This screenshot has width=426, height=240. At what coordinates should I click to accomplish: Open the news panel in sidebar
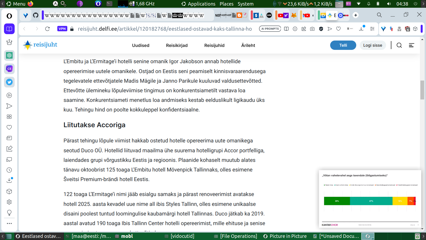pos(9,138)
